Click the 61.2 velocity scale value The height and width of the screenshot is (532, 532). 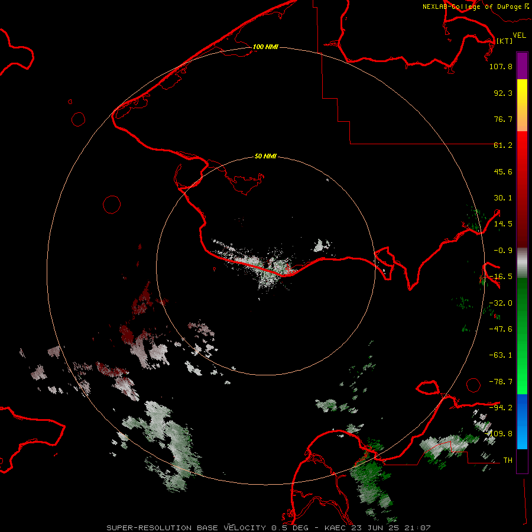tap(503, 145)
